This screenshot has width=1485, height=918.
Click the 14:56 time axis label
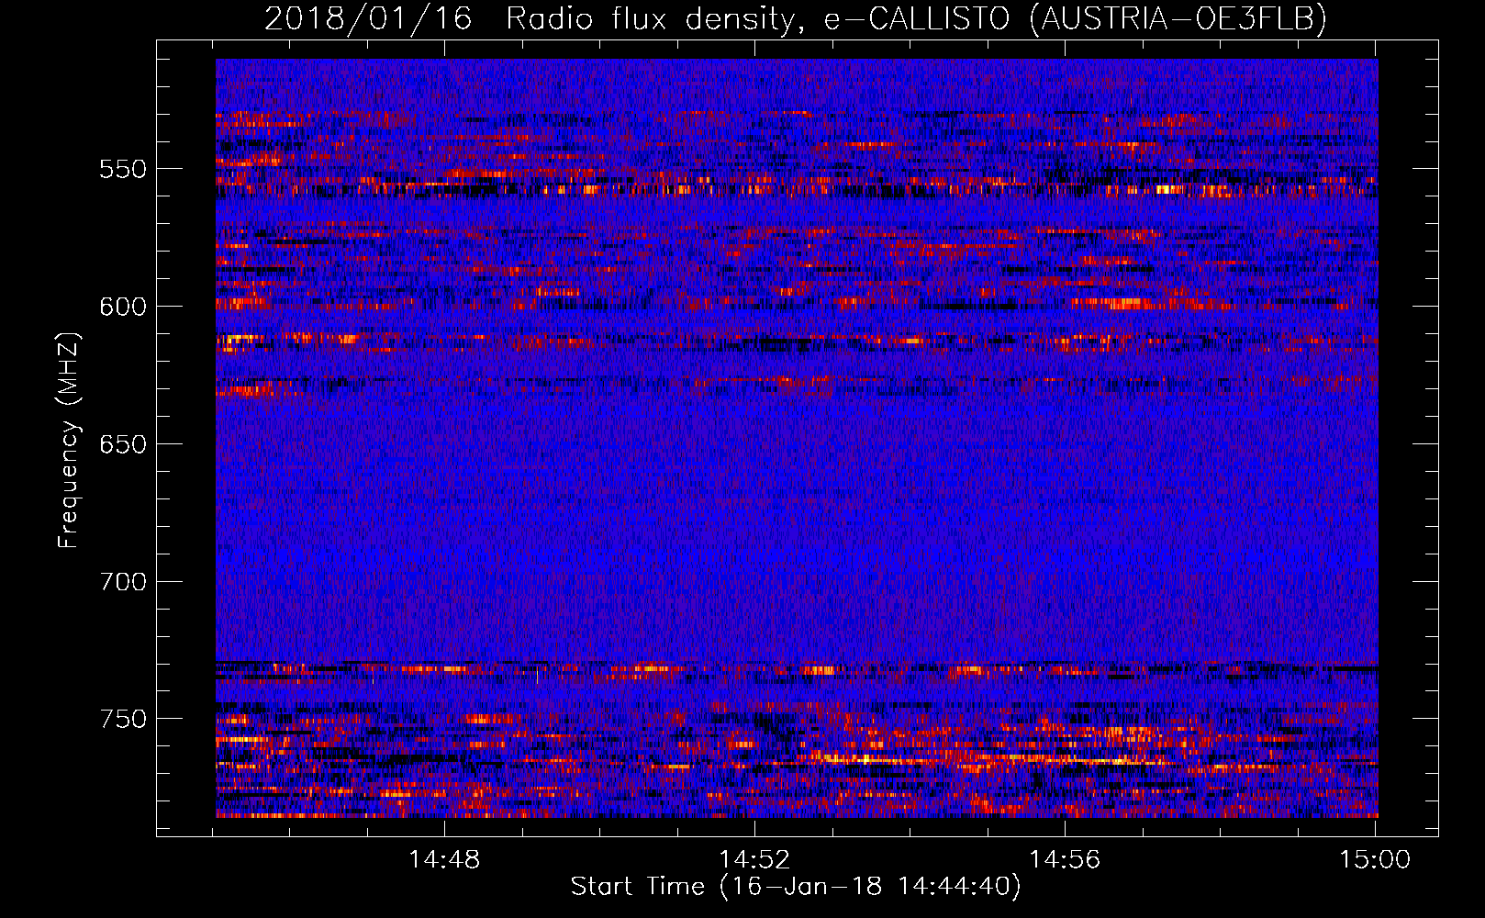point(1065,860)
